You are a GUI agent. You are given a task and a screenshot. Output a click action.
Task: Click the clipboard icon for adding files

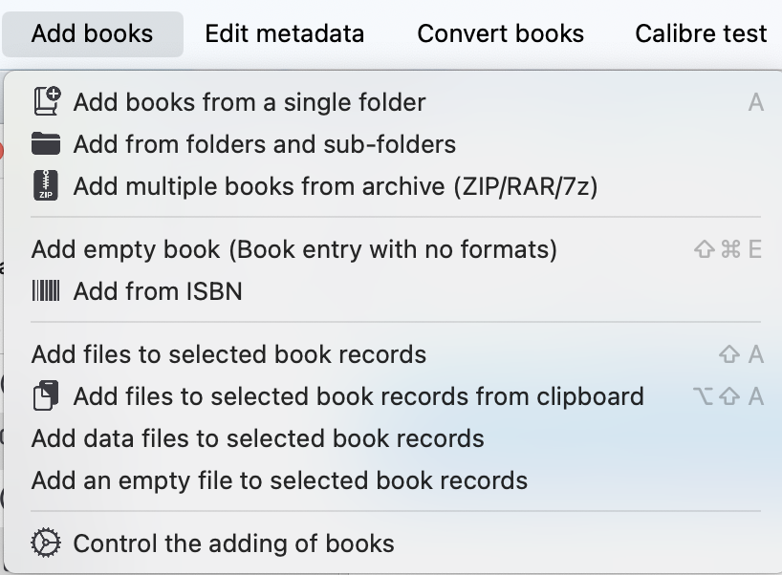[46, 396]
